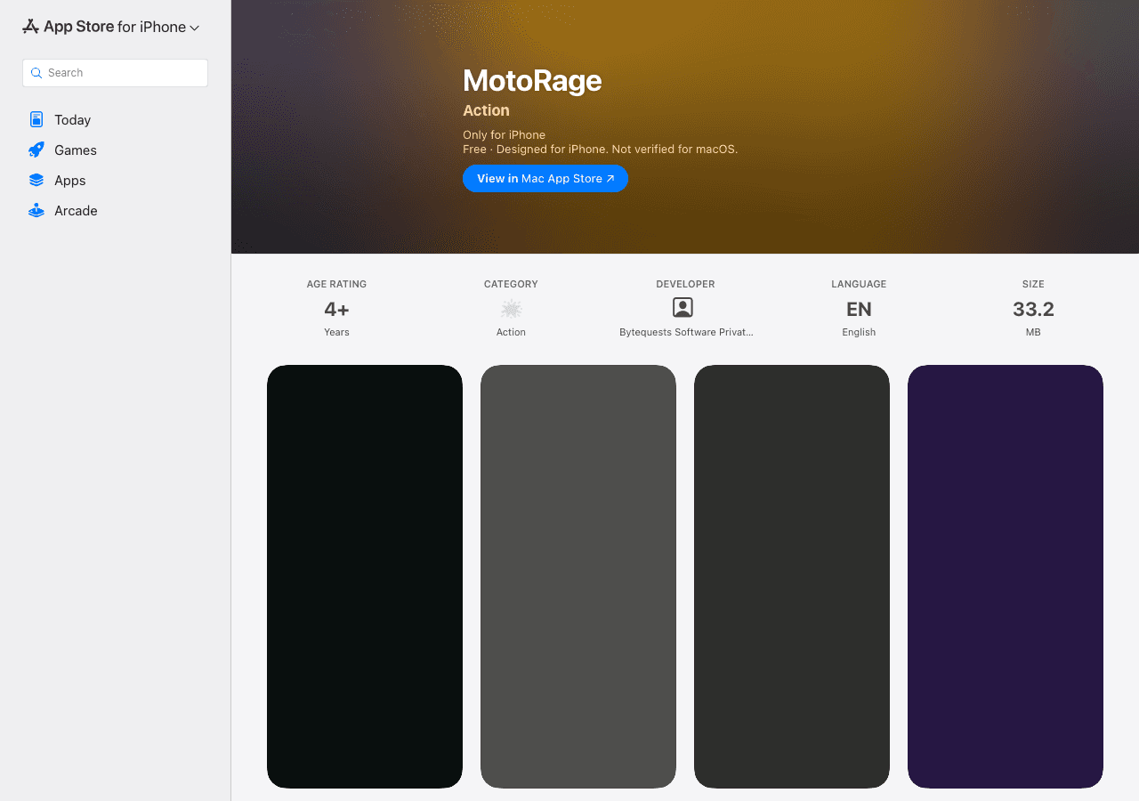Click View in Mac App Store button
The image size is (1139, 801).
[x=545, y=178]
